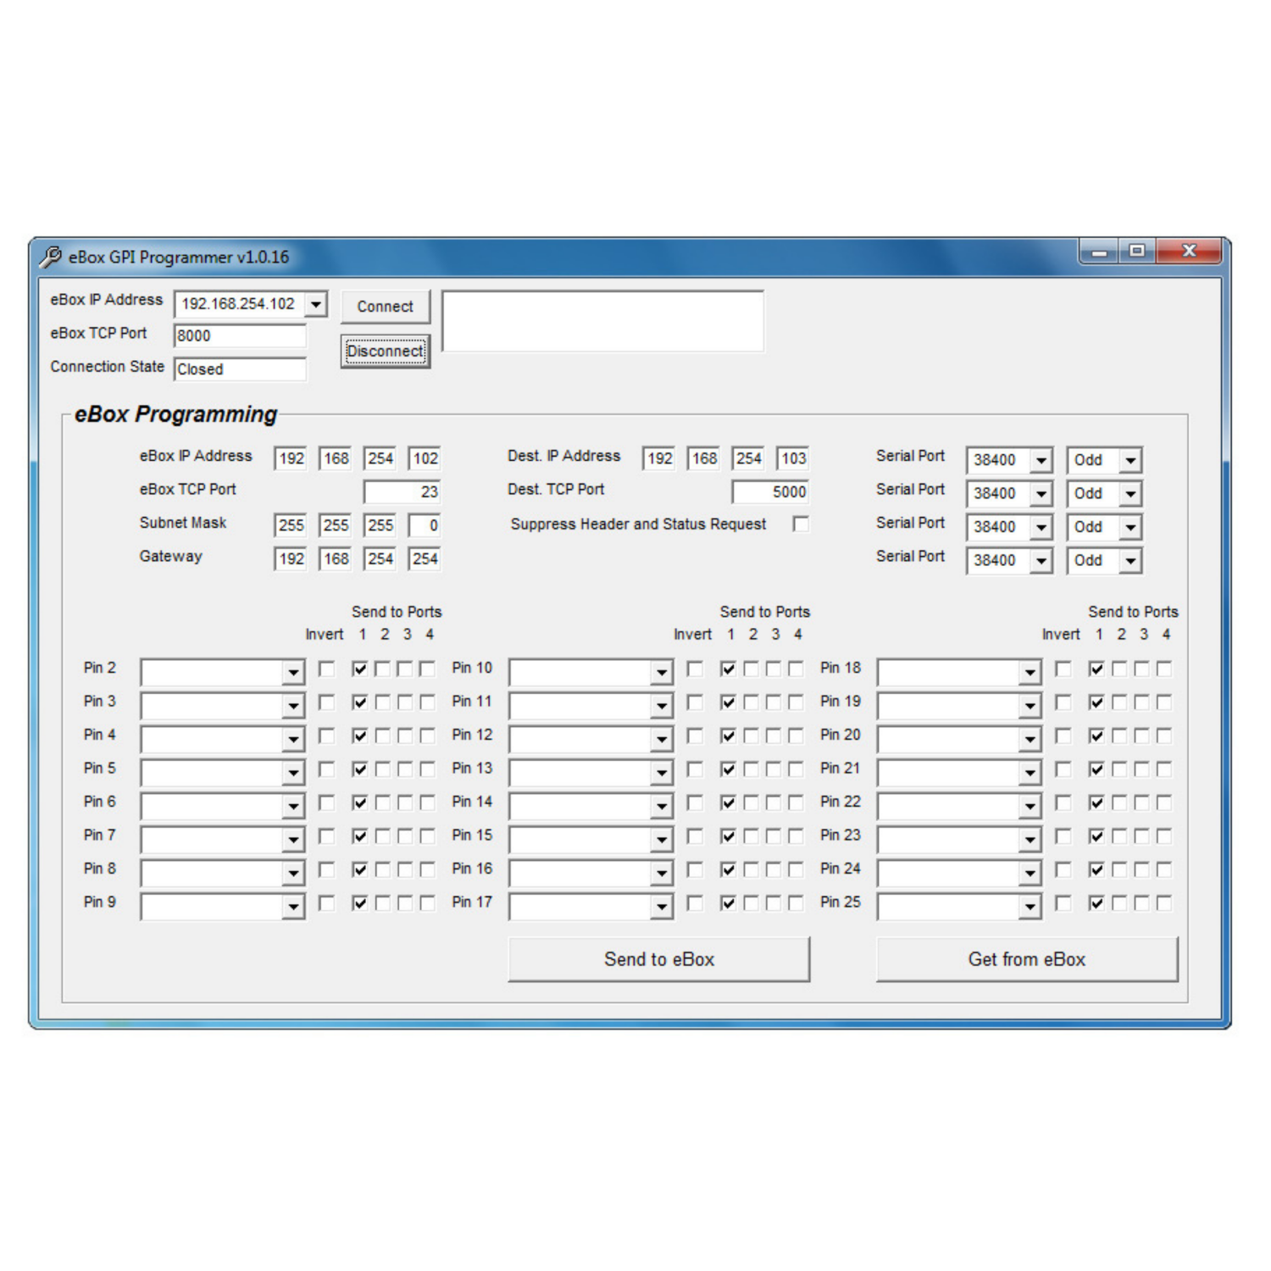
Task: Enable Suppress Header and Status Request
Action: pyautogui.click(x=801, y=524)
